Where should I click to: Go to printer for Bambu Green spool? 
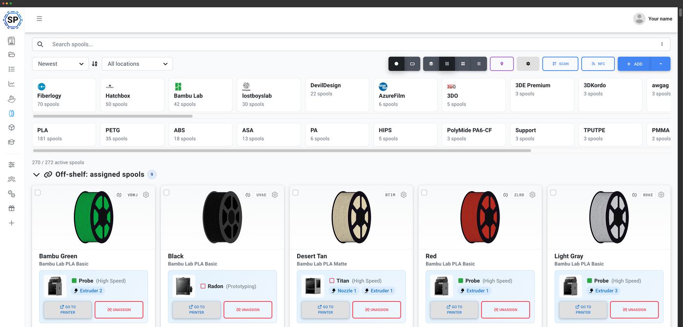point(68,309)
